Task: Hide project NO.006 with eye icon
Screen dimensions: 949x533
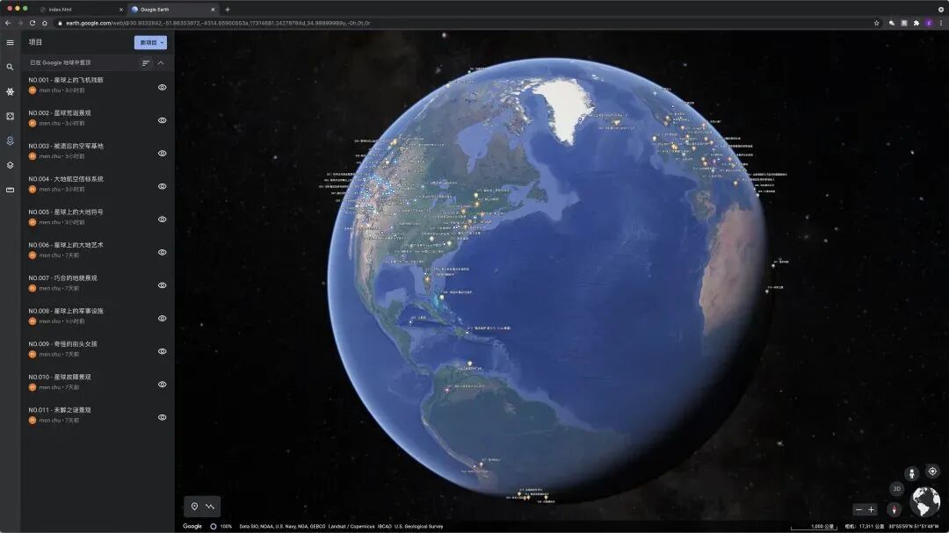Action: pos(163,252)
